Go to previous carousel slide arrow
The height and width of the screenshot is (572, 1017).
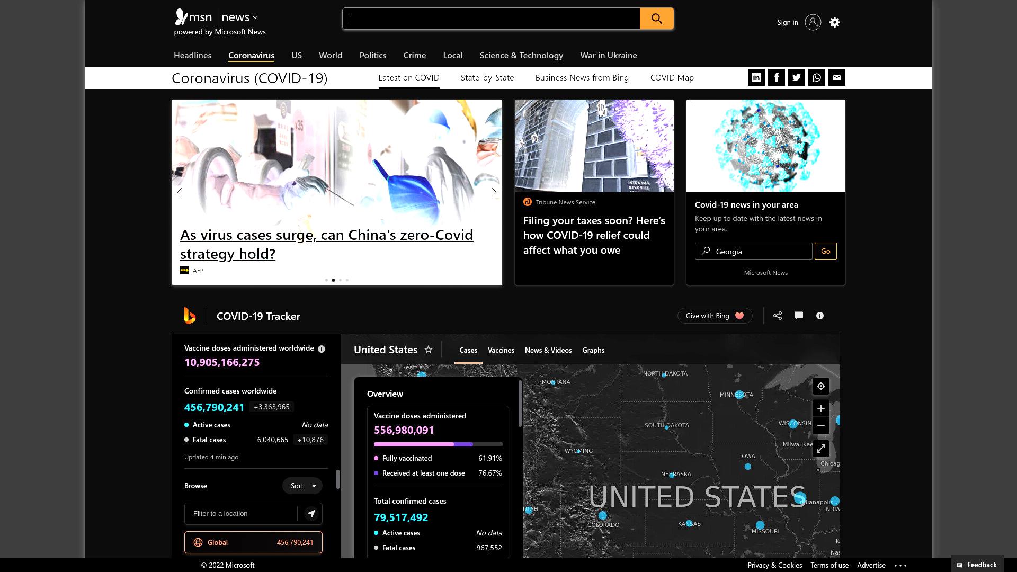180,192
